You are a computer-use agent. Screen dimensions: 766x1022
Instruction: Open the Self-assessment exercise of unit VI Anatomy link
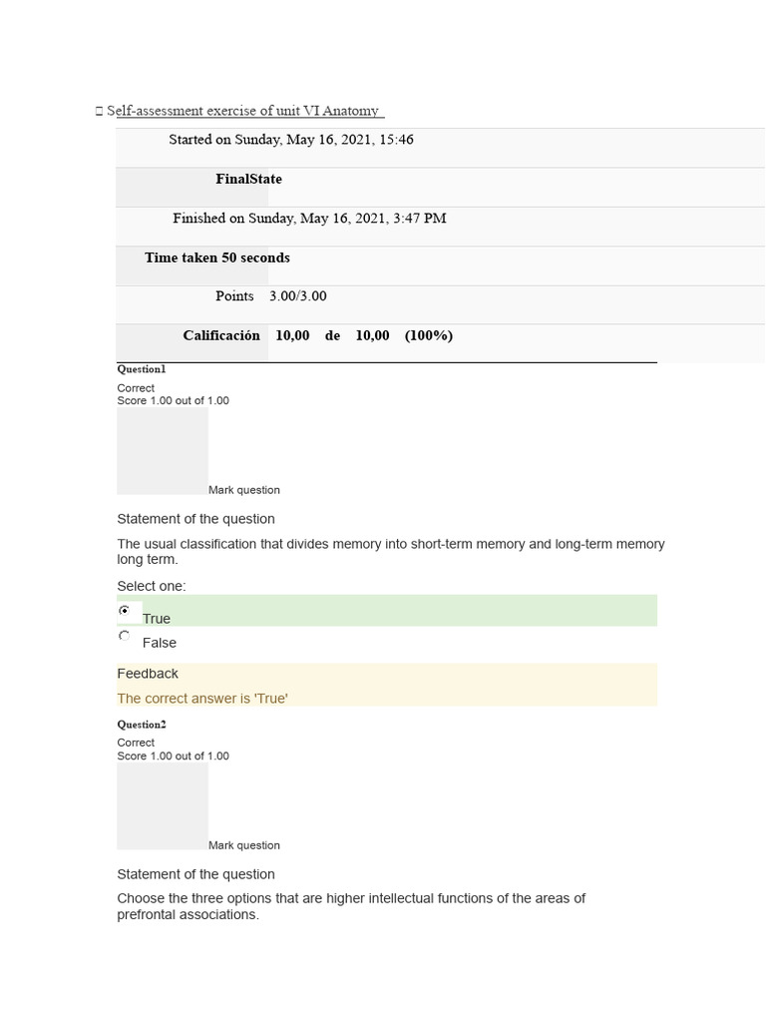pos(245,111)
